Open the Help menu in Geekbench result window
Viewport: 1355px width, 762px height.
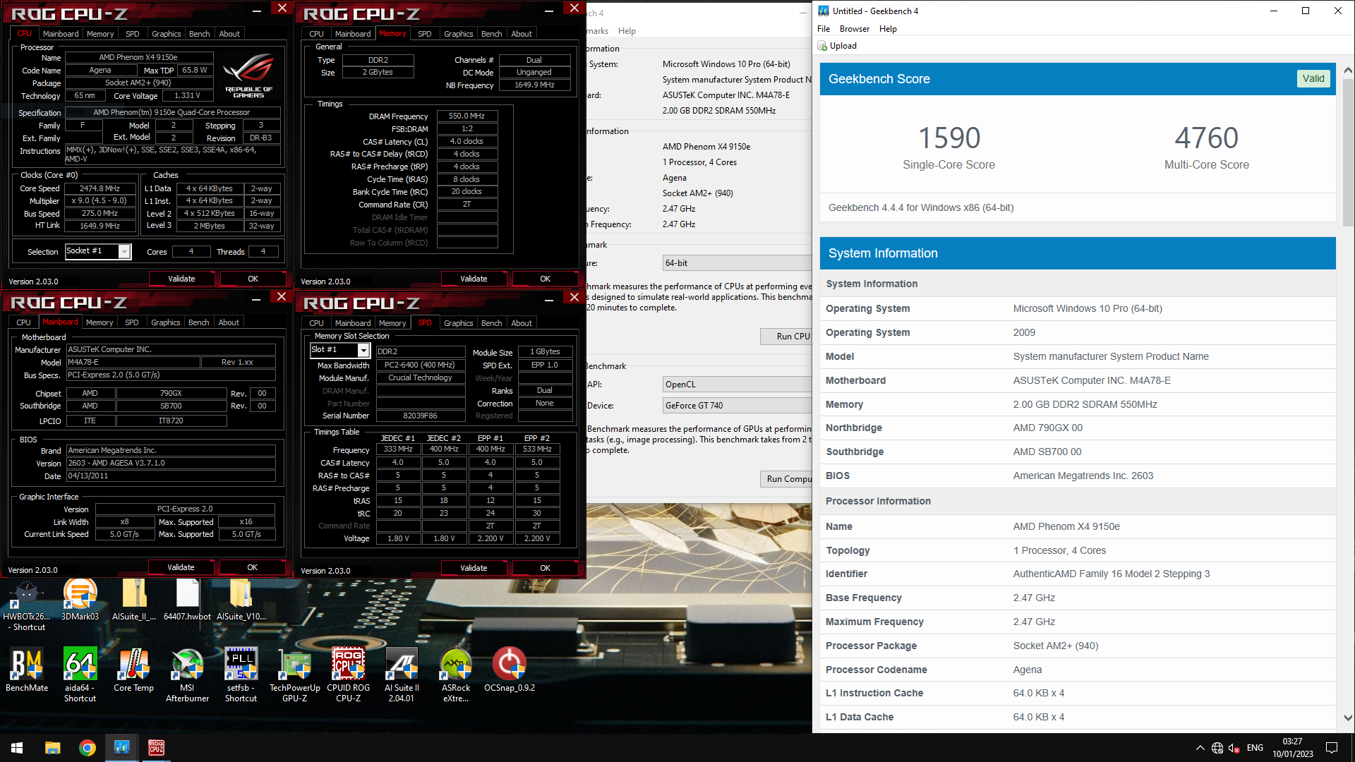[888, 29]
